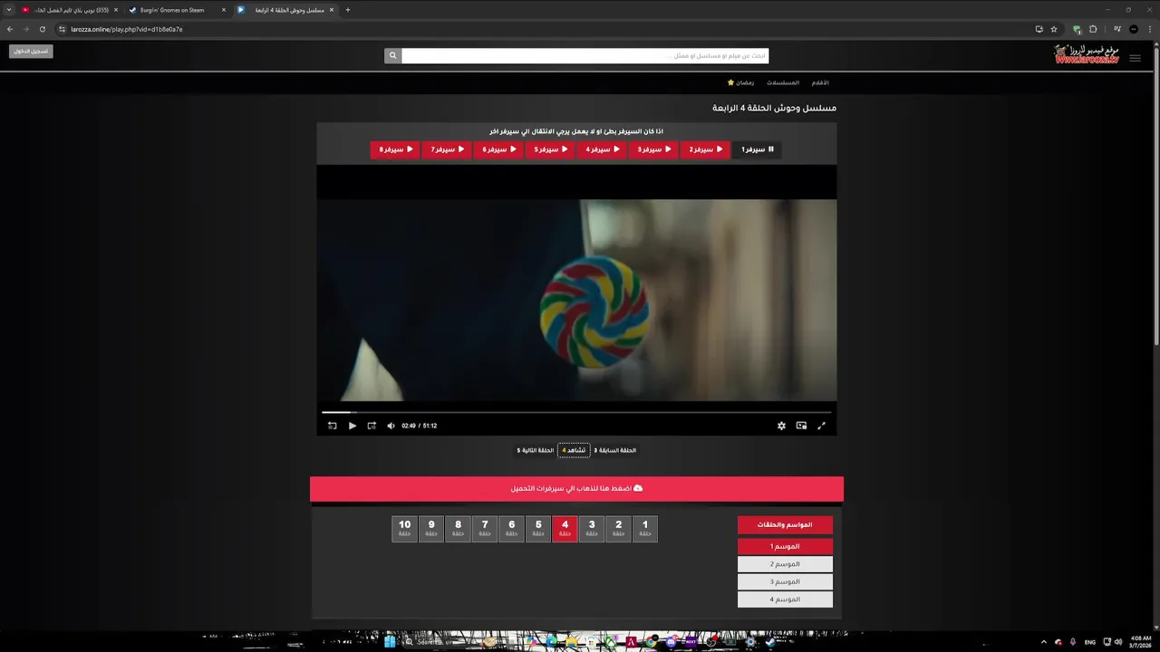Viewport: 1160px width, 652px height.
Task: Bookmark this page with the star icon
Action: coord(1054,29)
